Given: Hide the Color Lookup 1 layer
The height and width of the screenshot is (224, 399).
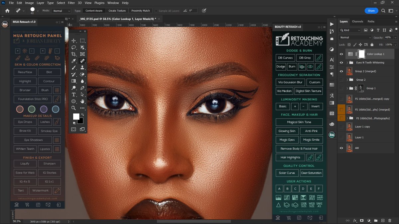Looking at the screenshot, I should 341,54.
